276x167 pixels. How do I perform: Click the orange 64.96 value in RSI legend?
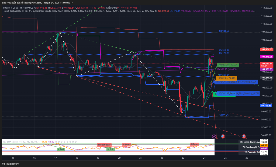pos(44,142)
